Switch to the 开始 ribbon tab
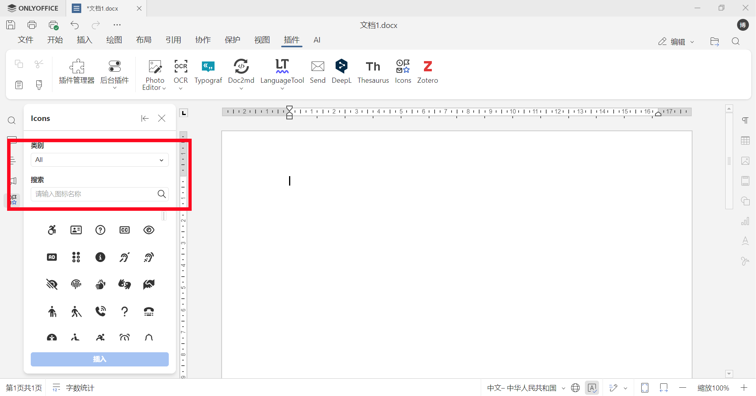The height and width of the screenshot is (396, 756). 55,40
